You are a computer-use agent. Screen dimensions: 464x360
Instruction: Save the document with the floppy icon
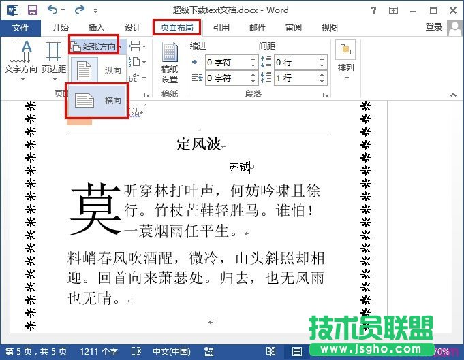33,10
